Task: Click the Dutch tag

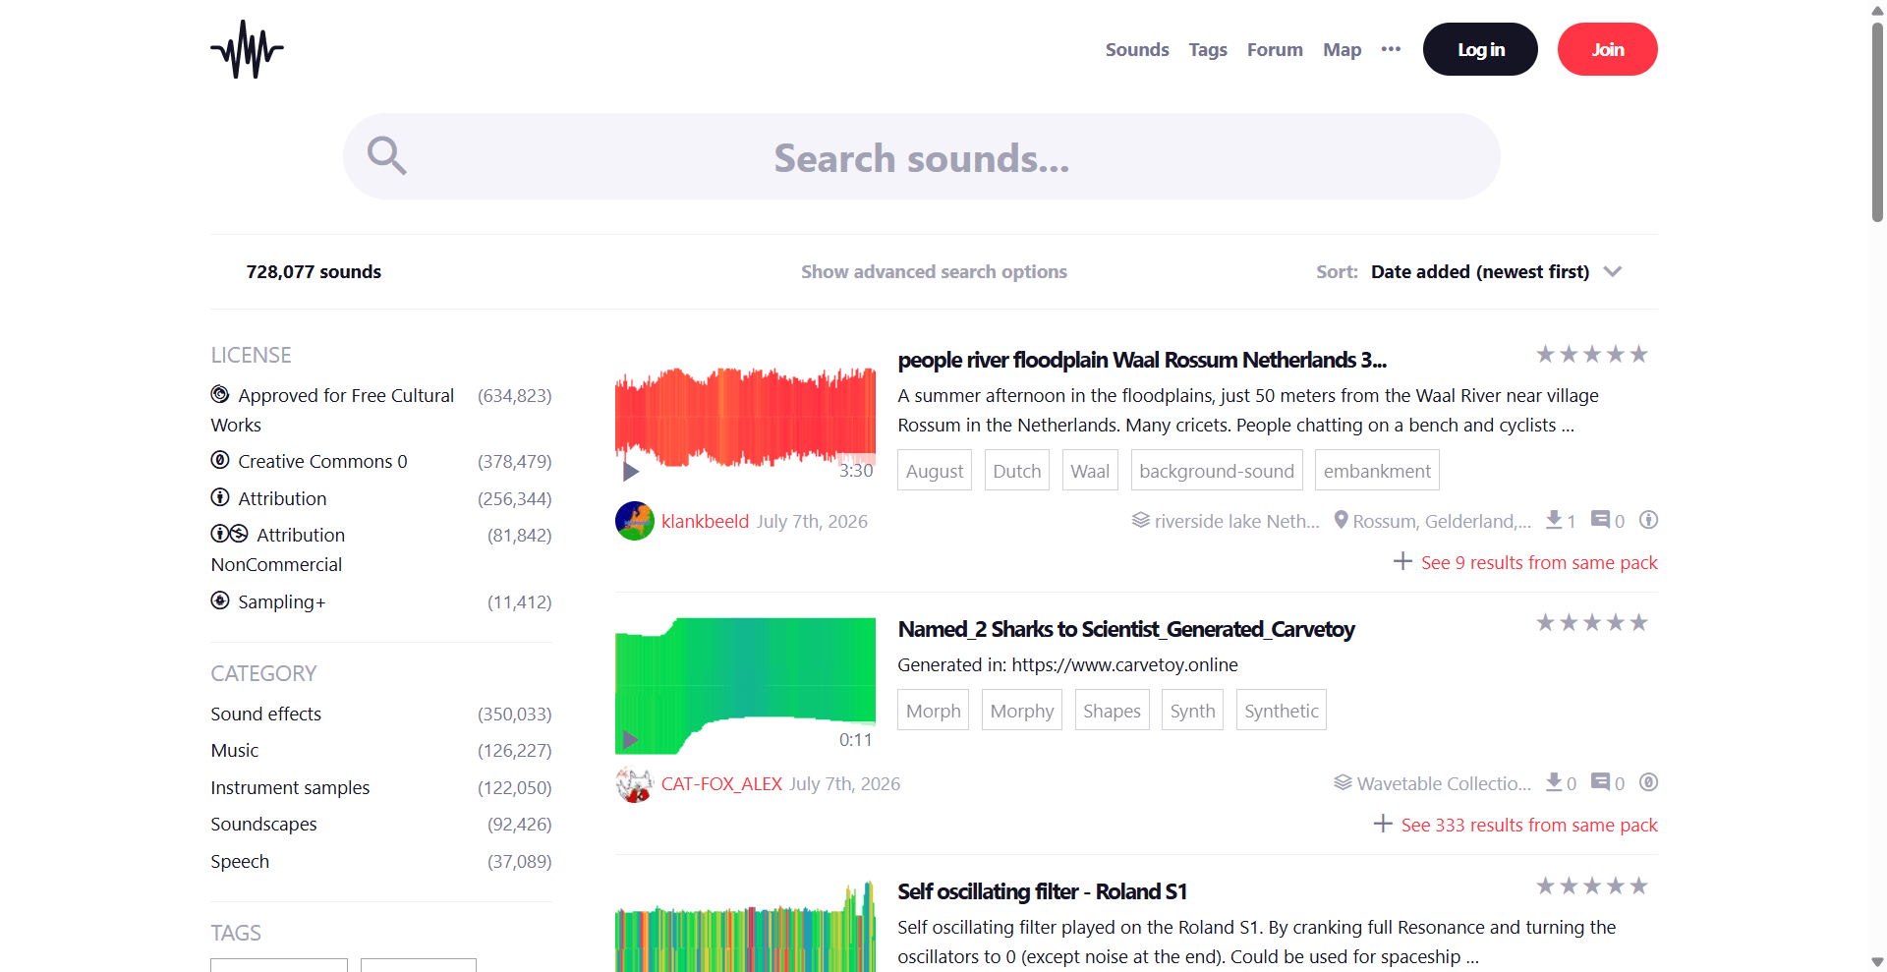Action: [1017, 471]
